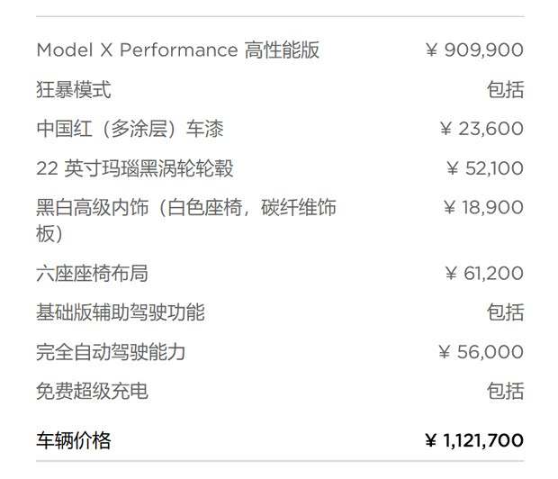Click the ¥ 56,000 self-driving price

480,352
